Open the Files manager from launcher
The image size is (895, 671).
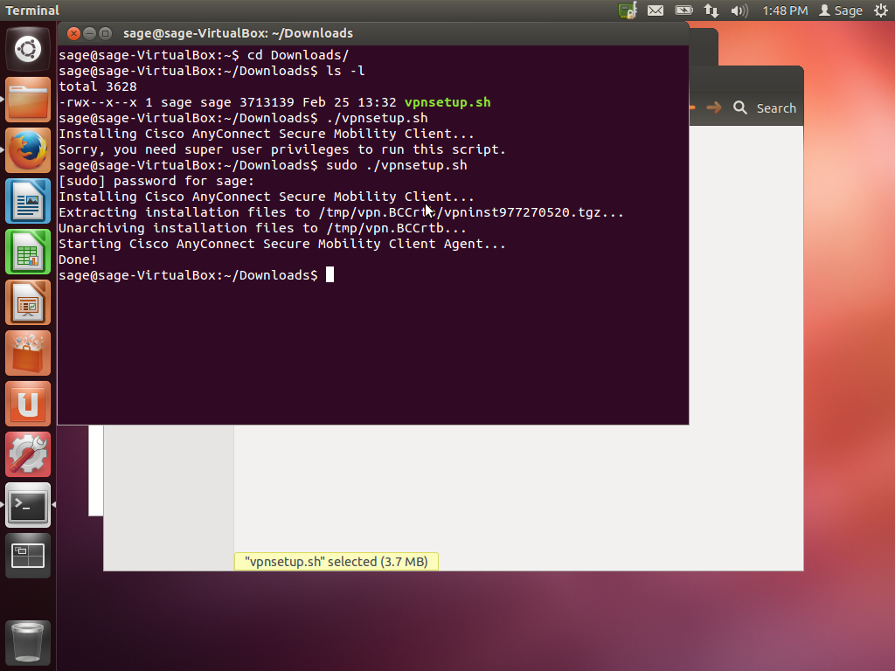tap(28, 100)
